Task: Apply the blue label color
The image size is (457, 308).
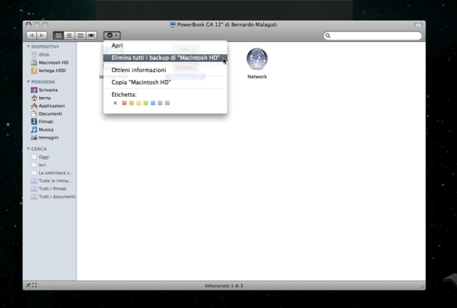Action: point(153,103)
